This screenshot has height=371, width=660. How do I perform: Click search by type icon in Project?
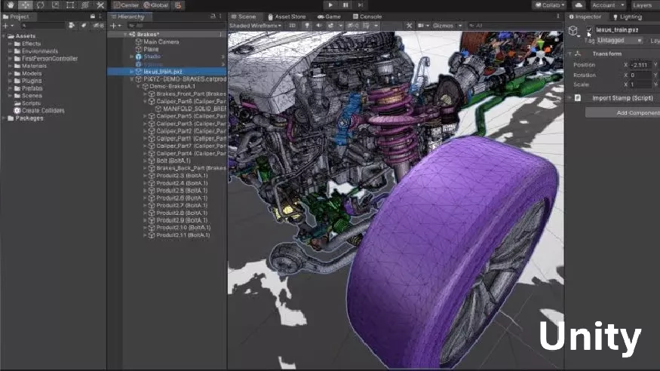point(72,26)
